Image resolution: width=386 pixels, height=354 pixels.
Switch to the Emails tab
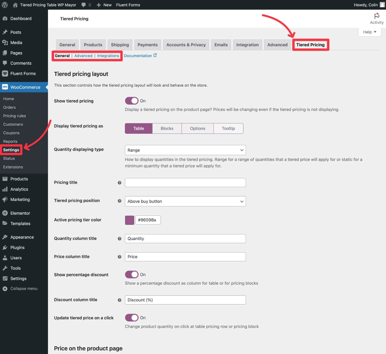point(221,45)
